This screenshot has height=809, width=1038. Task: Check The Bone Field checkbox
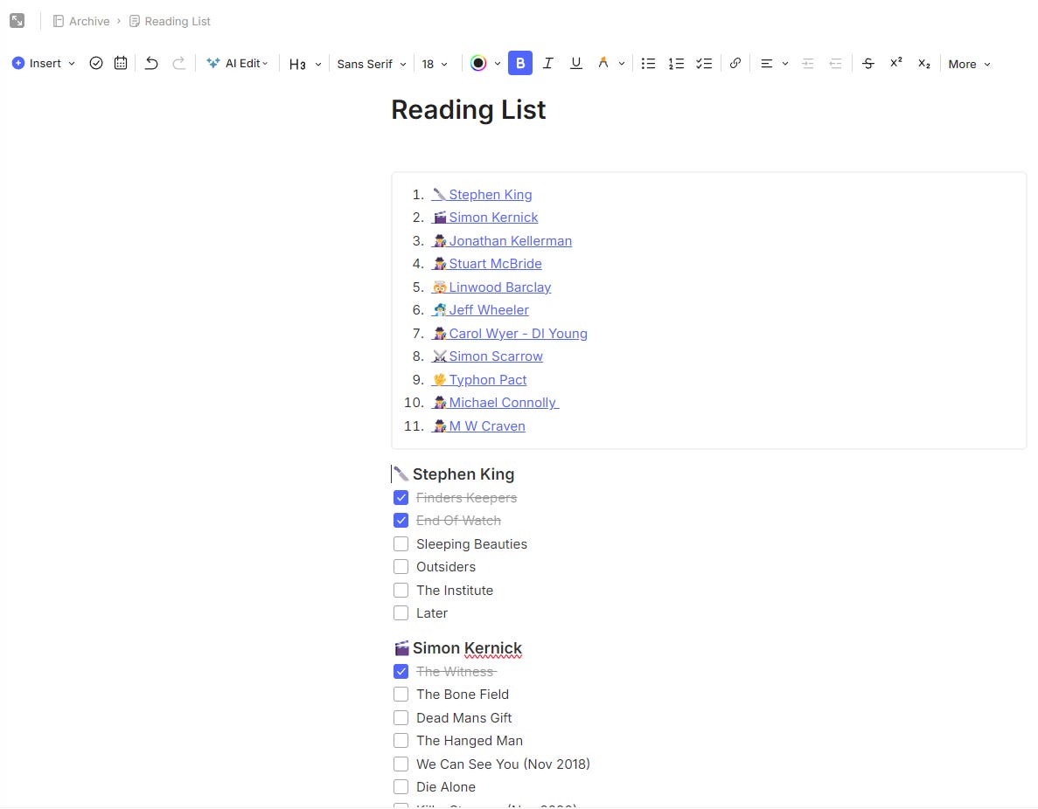(x=401, y=695)
